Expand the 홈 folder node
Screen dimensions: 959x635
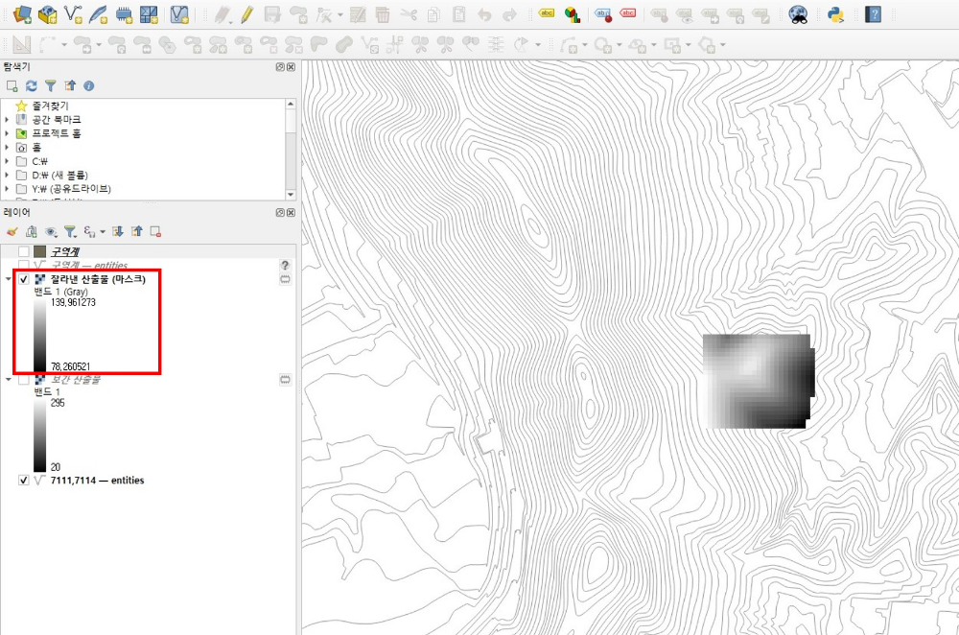(7, 148)
